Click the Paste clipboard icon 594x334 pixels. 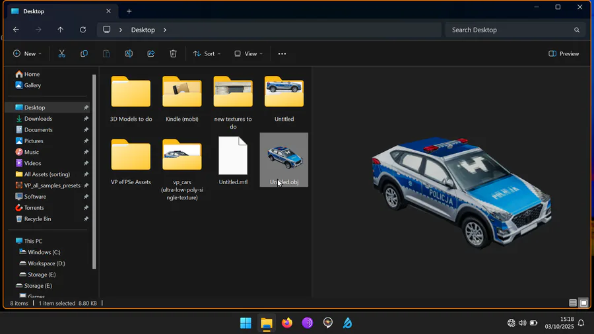tap(106, 53)
